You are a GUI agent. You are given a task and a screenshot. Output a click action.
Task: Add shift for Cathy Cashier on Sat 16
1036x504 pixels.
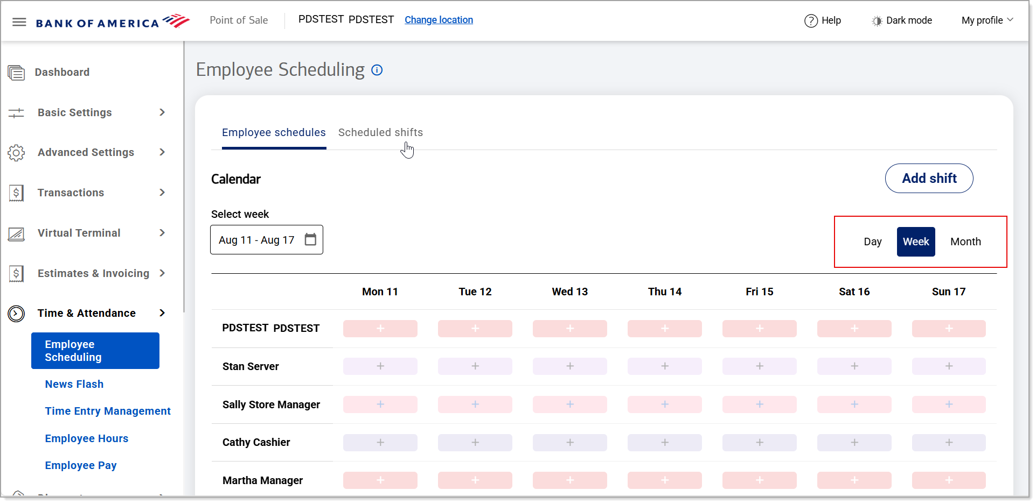click(x=854, y=443)
